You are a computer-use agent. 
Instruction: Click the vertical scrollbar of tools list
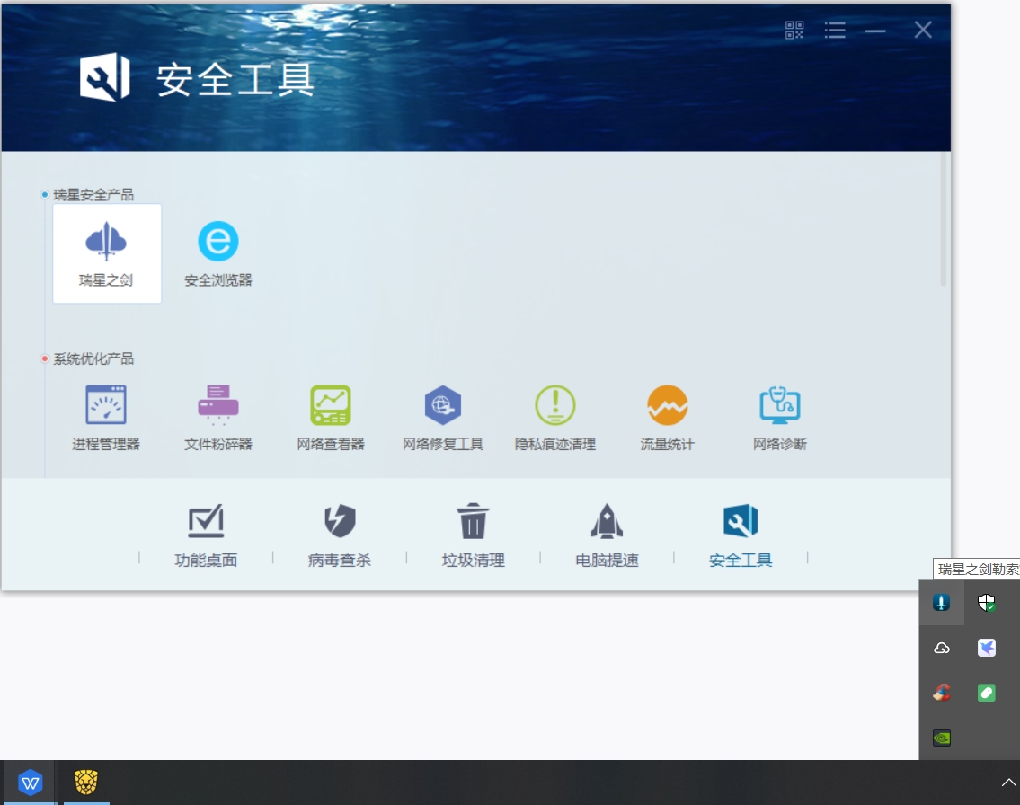[x=944, y=220]
